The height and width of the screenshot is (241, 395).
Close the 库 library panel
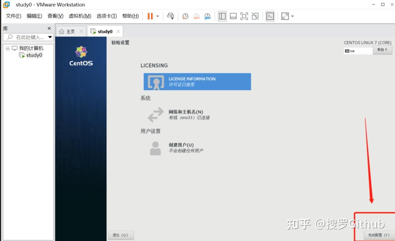(x=49, y=29)
